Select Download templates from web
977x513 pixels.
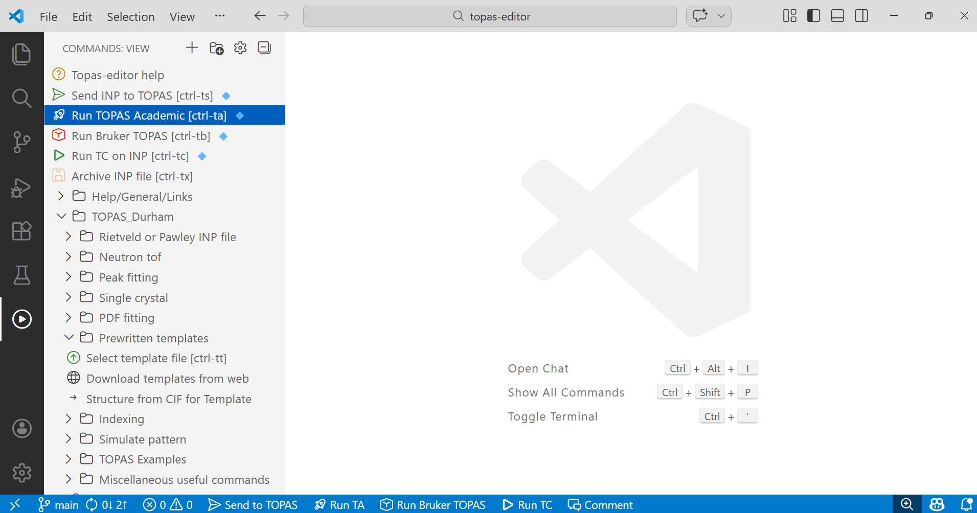[x=167, y=379]
